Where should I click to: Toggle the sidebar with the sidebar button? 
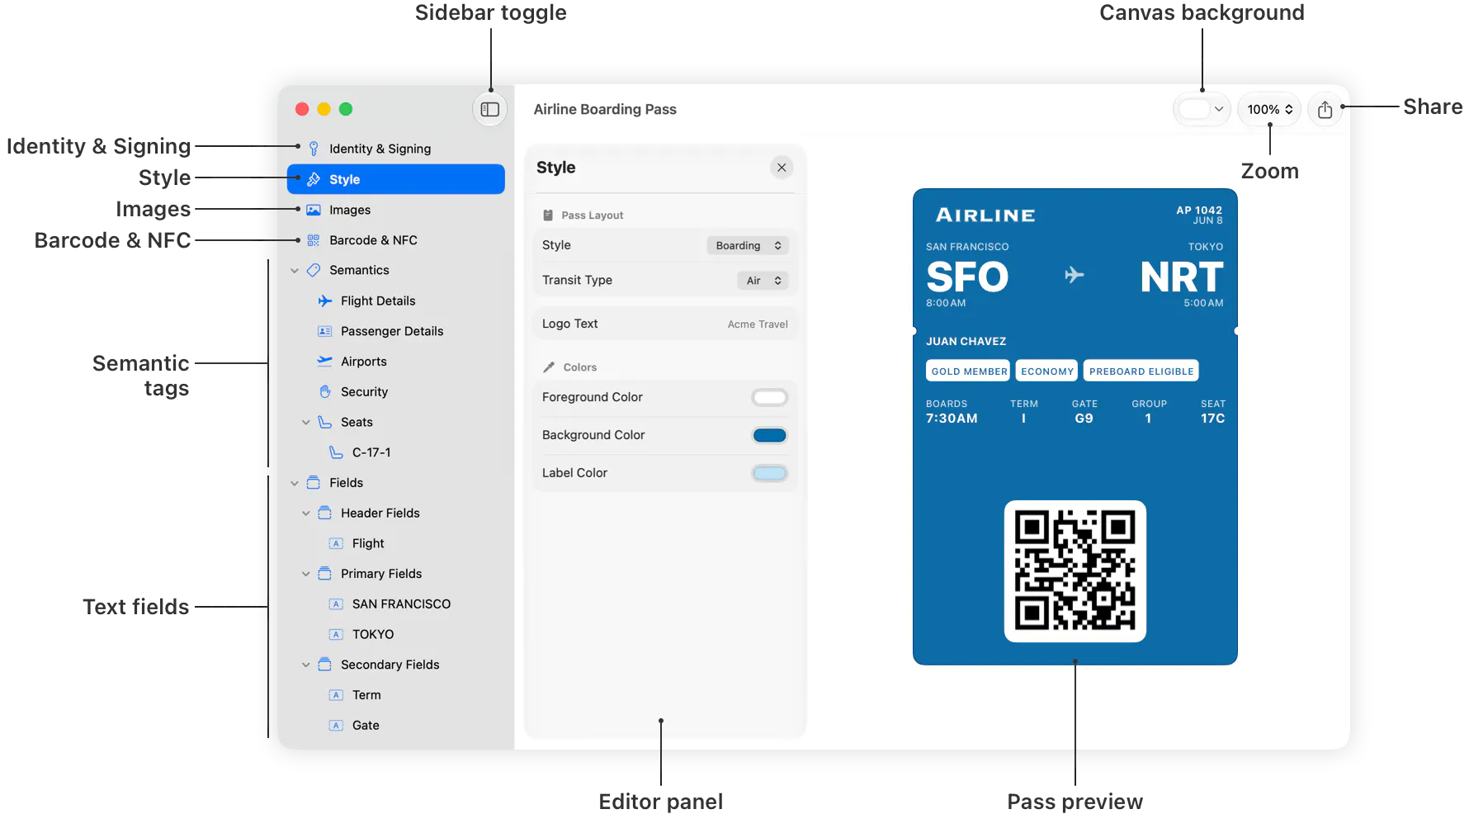click(x=490, y=109)
